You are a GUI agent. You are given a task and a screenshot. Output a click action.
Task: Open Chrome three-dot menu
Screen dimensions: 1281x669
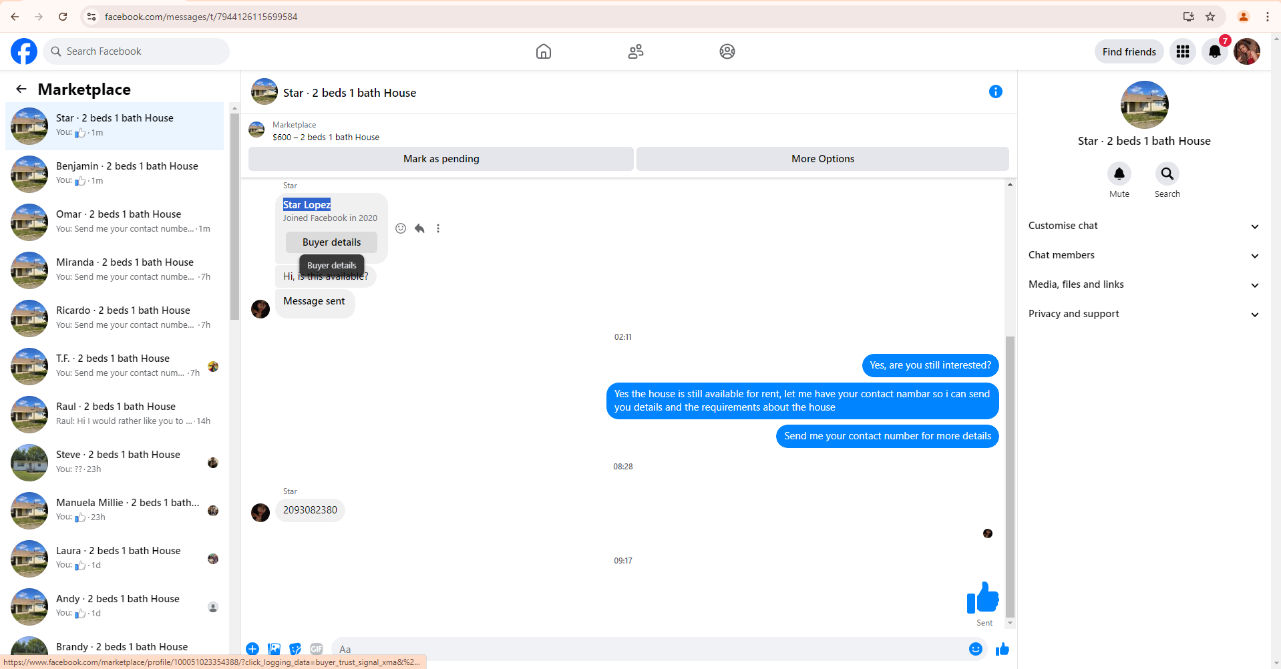(1268, 17)
